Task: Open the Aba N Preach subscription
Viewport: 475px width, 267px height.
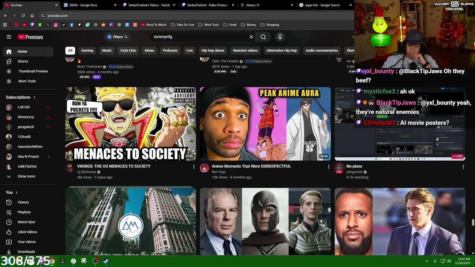Action: pos(28,156)
